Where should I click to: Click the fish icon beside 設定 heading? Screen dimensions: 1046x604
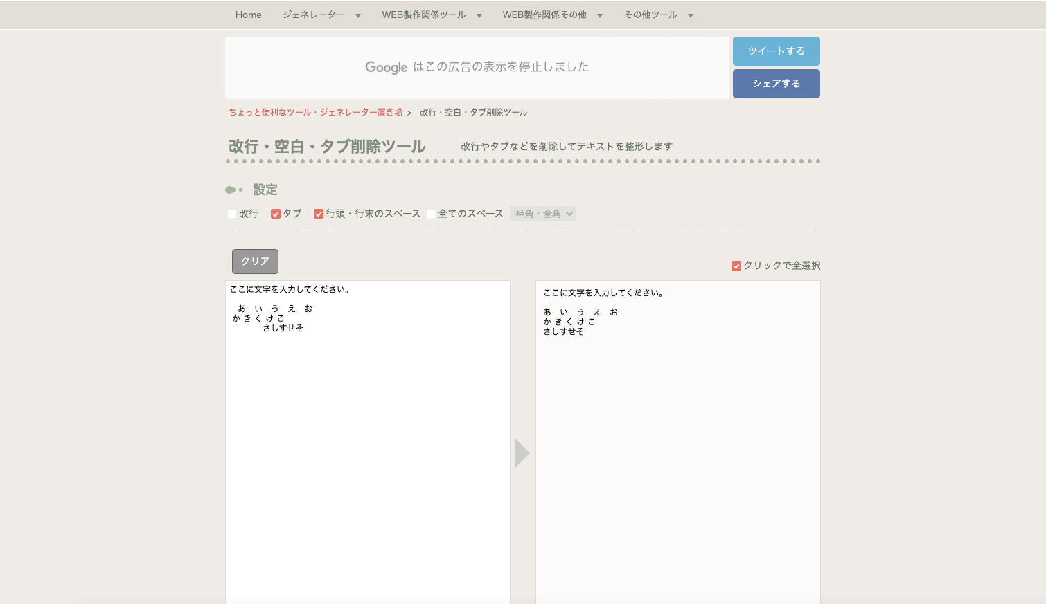[x=233, y=190]
